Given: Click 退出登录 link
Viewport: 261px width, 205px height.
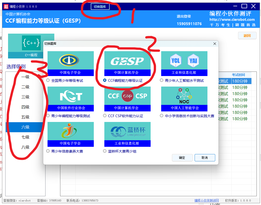Looking at the screenshot, I should [x=184, y=17].
